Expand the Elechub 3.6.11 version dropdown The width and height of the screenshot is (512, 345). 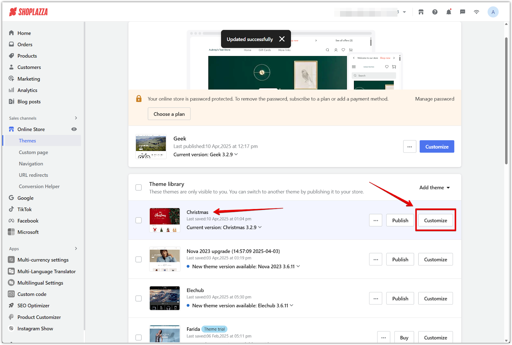292,305
